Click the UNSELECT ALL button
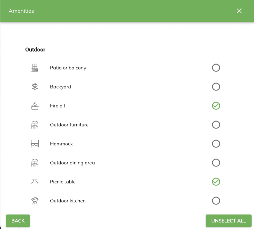 [228, 221]
